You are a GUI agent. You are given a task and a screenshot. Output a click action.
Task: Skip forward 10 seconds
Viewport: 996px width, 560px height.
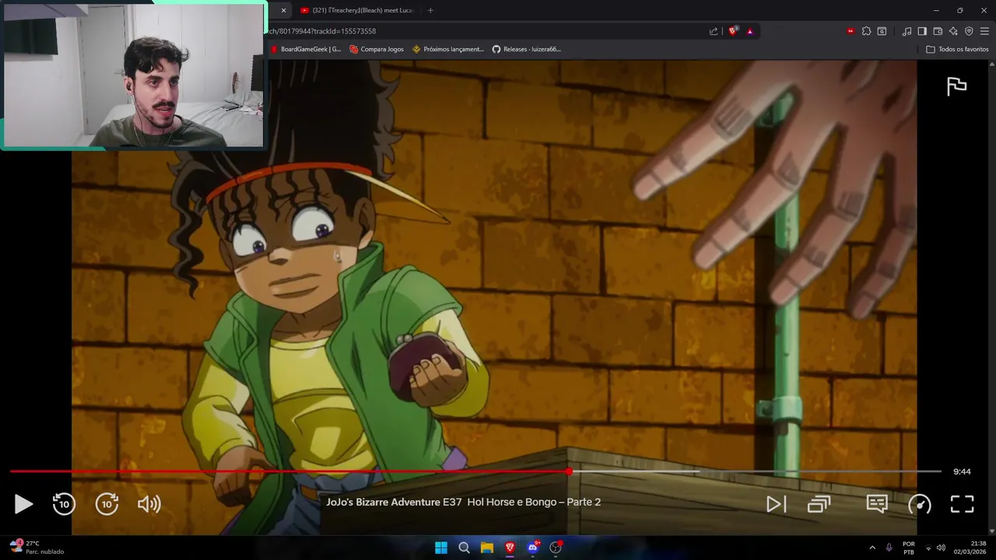click(107, 504)
